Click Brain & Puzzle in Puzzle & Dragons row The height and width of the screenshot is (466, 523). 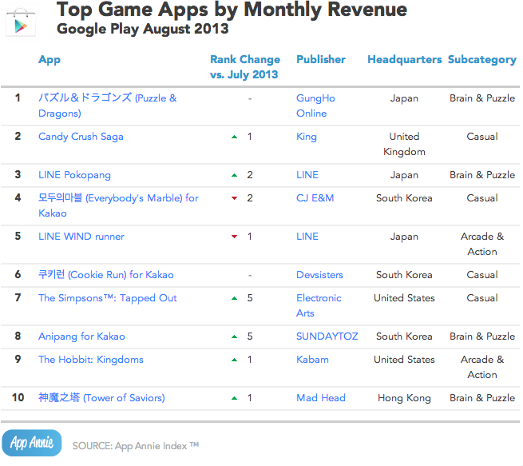482,98
